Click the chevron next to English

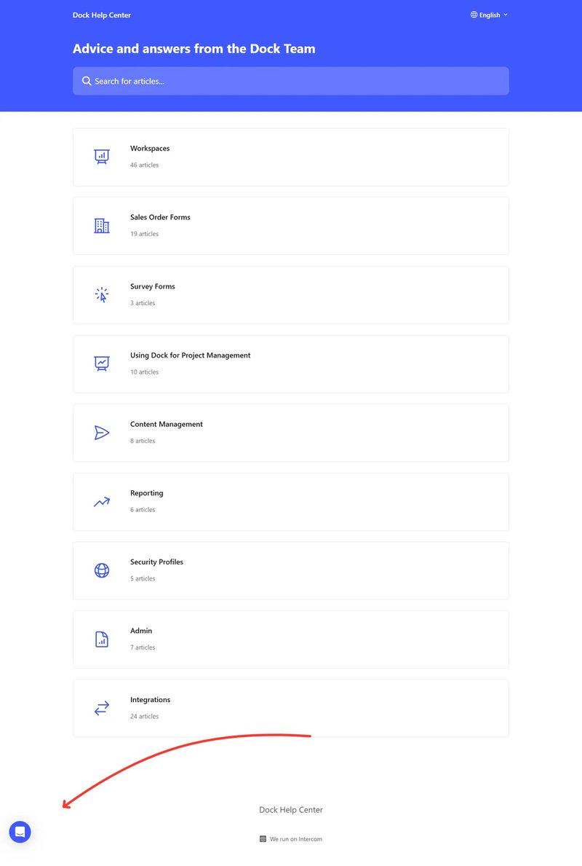(x=506, y=15)
